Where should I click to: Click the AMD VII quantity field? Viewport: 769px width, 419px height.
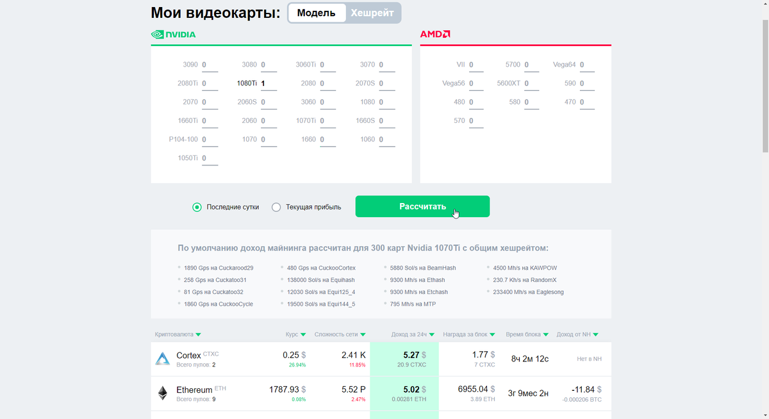(x=476, y=65)
